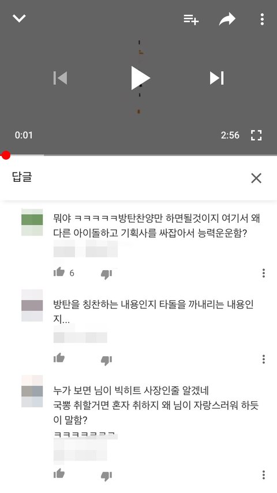Open options menu for third reply
Screen dimensions: 277x493
[x=264, y=475]
